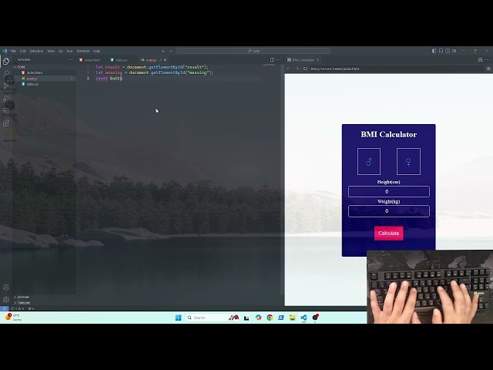Click the VS Code go back arrow
This screenshot has height=370, width=493.
pyautogui.click(x=164, y=51)
